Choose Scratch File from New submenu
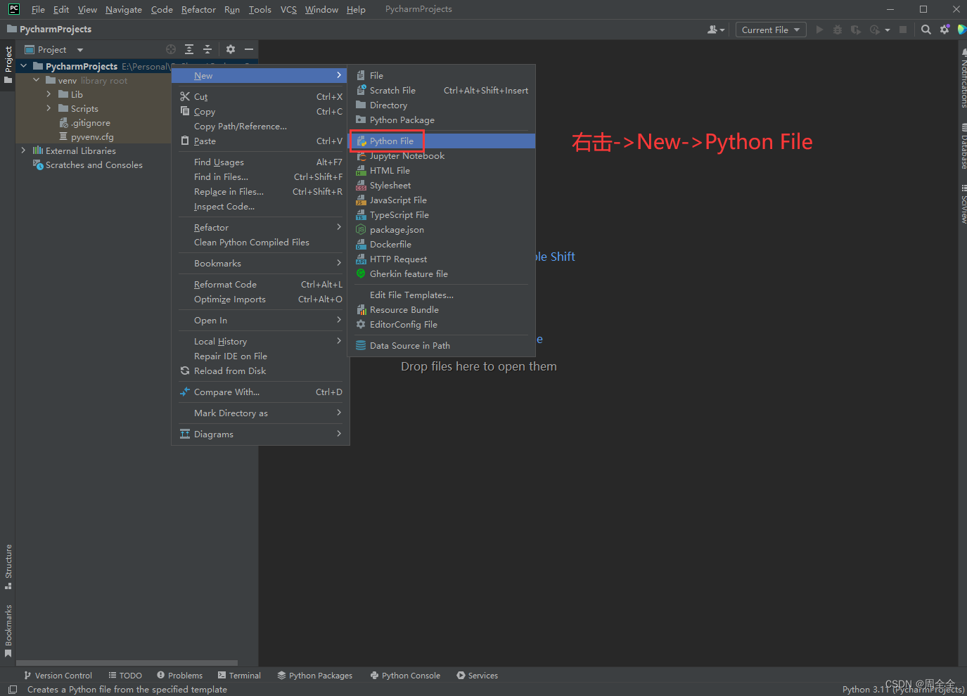967x696 pixels. [x=442, y=91]
